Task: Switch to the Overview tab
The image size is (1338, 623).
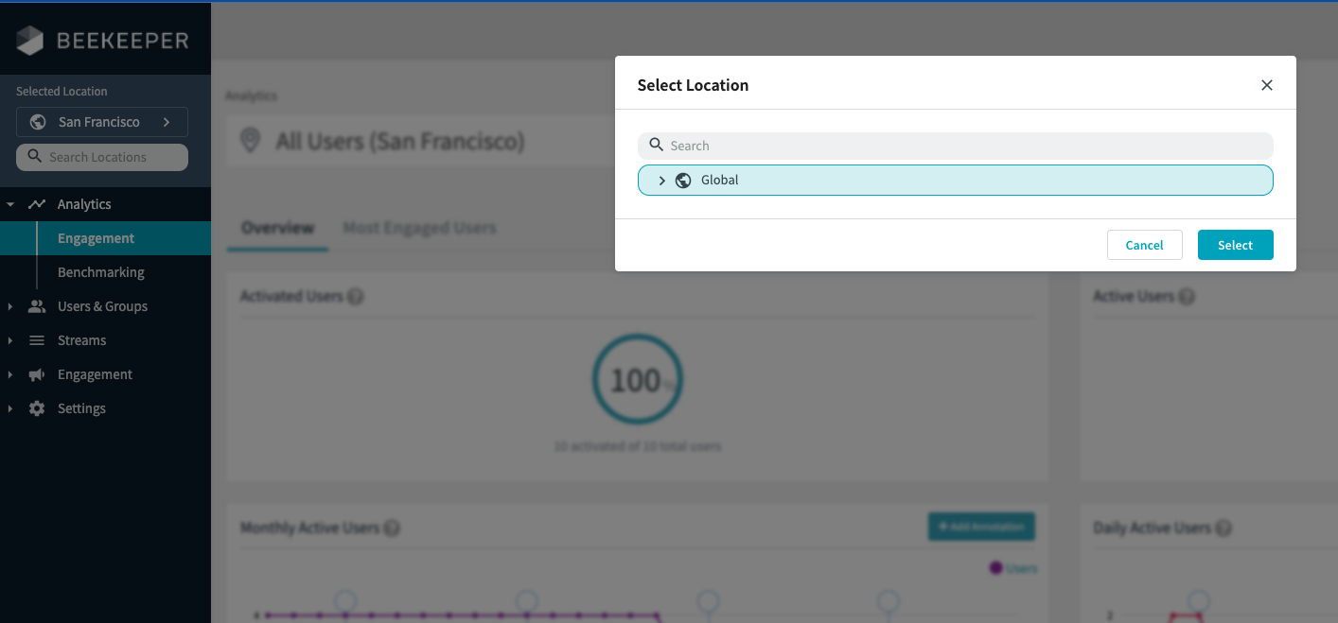Action: (277, 228)
